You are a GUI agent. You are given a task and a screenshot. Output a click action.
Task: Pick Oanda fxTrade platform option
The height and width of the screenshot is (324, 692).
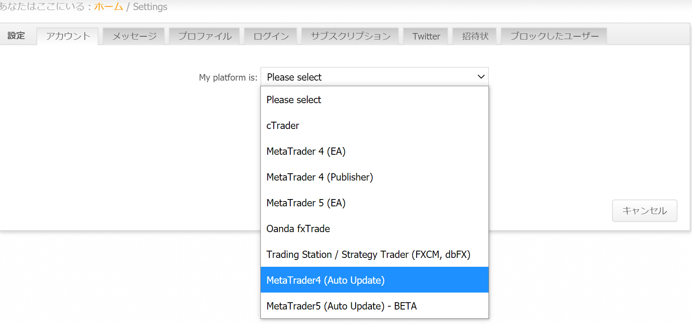375,228
